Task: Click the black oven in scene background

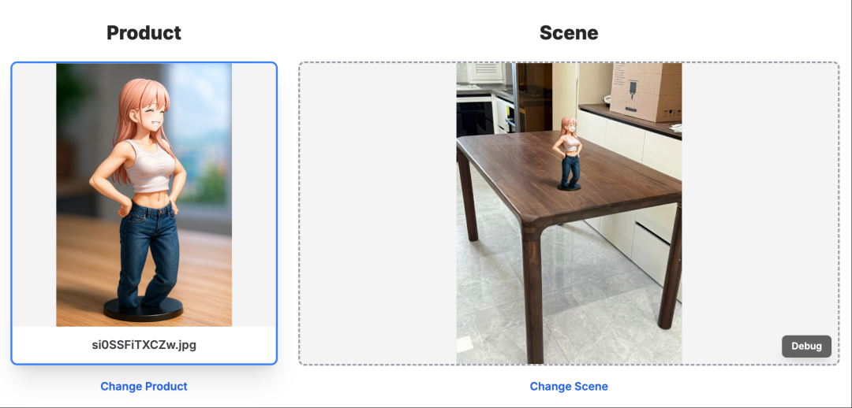Action: [x=474, y=117]
